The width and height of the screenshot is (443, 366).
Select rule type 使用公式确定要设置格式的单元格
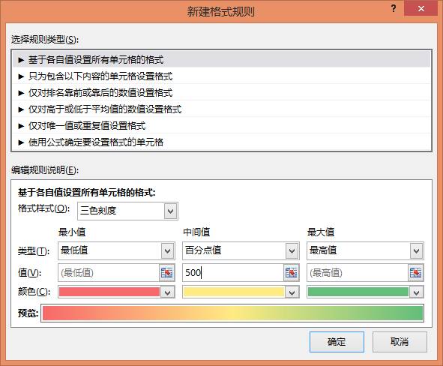click(x=222, y=142)
